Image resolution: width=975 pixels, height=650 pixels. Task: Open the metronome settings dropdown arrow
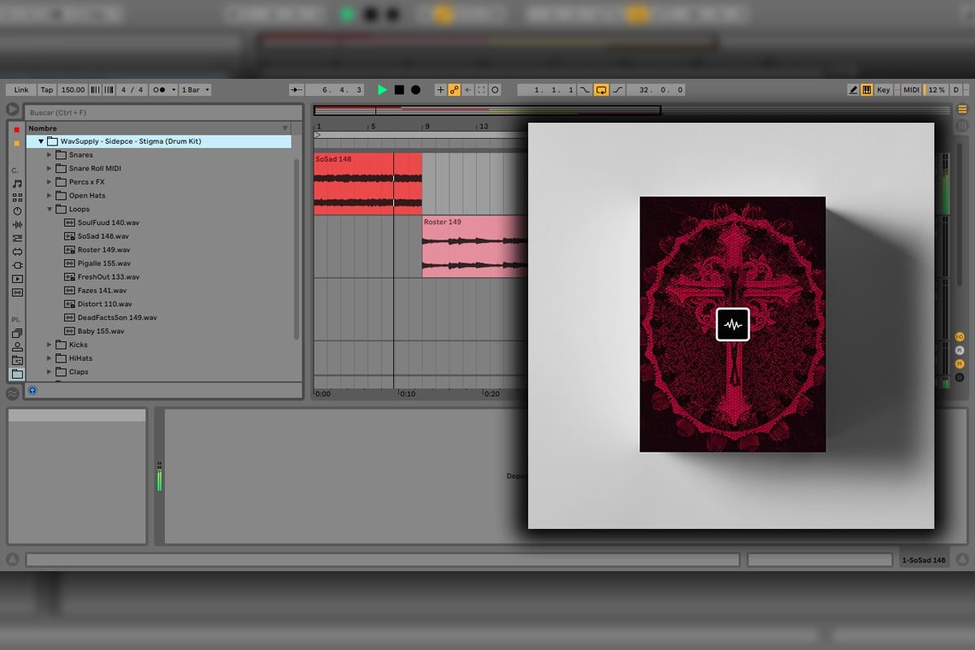pos(173,89)
